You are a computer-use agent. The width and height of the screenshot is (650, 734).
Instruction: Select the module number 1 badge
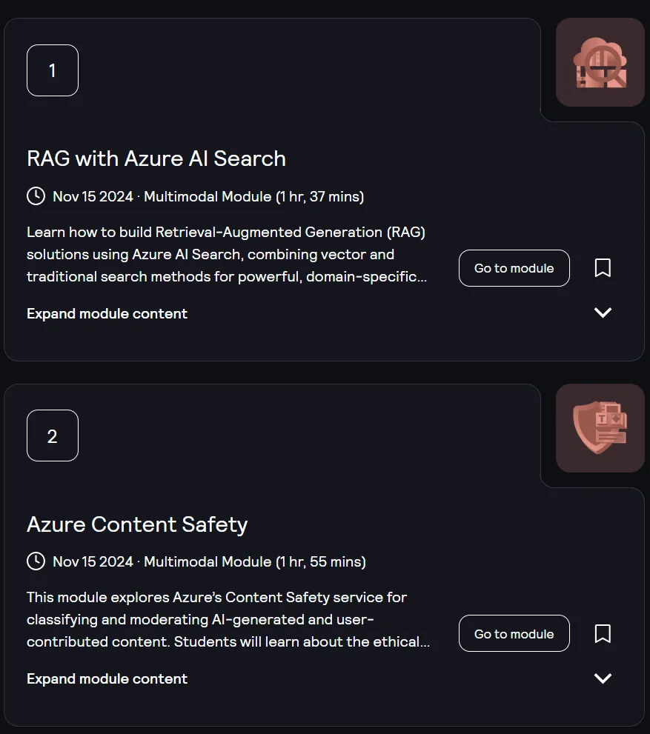click(53, 70)
